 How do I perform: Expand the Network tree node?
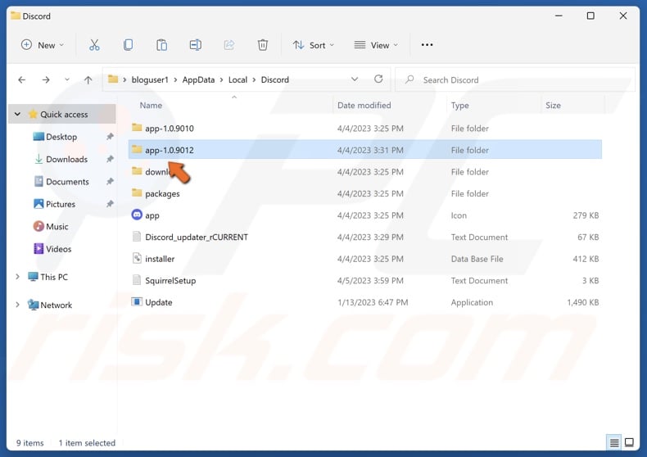coord(17,305)
